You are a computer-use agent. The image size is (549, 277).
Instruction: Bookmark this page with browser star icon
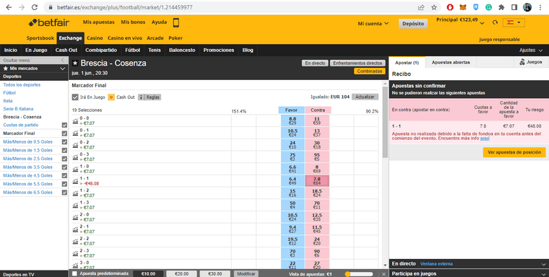(434, 7)
